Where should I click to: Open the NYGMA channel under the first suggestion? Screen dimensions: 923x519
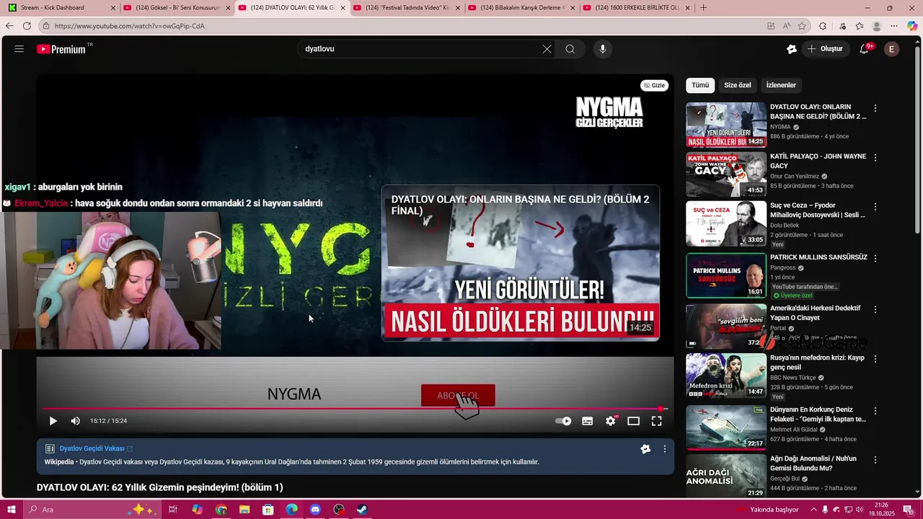(780, 127)
